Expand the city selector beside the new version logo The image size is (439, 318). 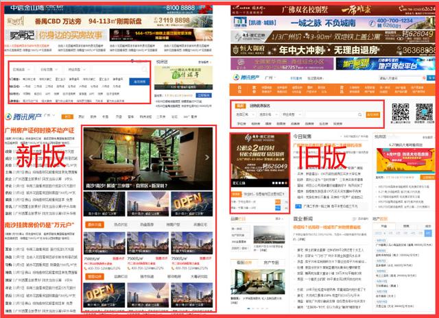coord(49,115)
